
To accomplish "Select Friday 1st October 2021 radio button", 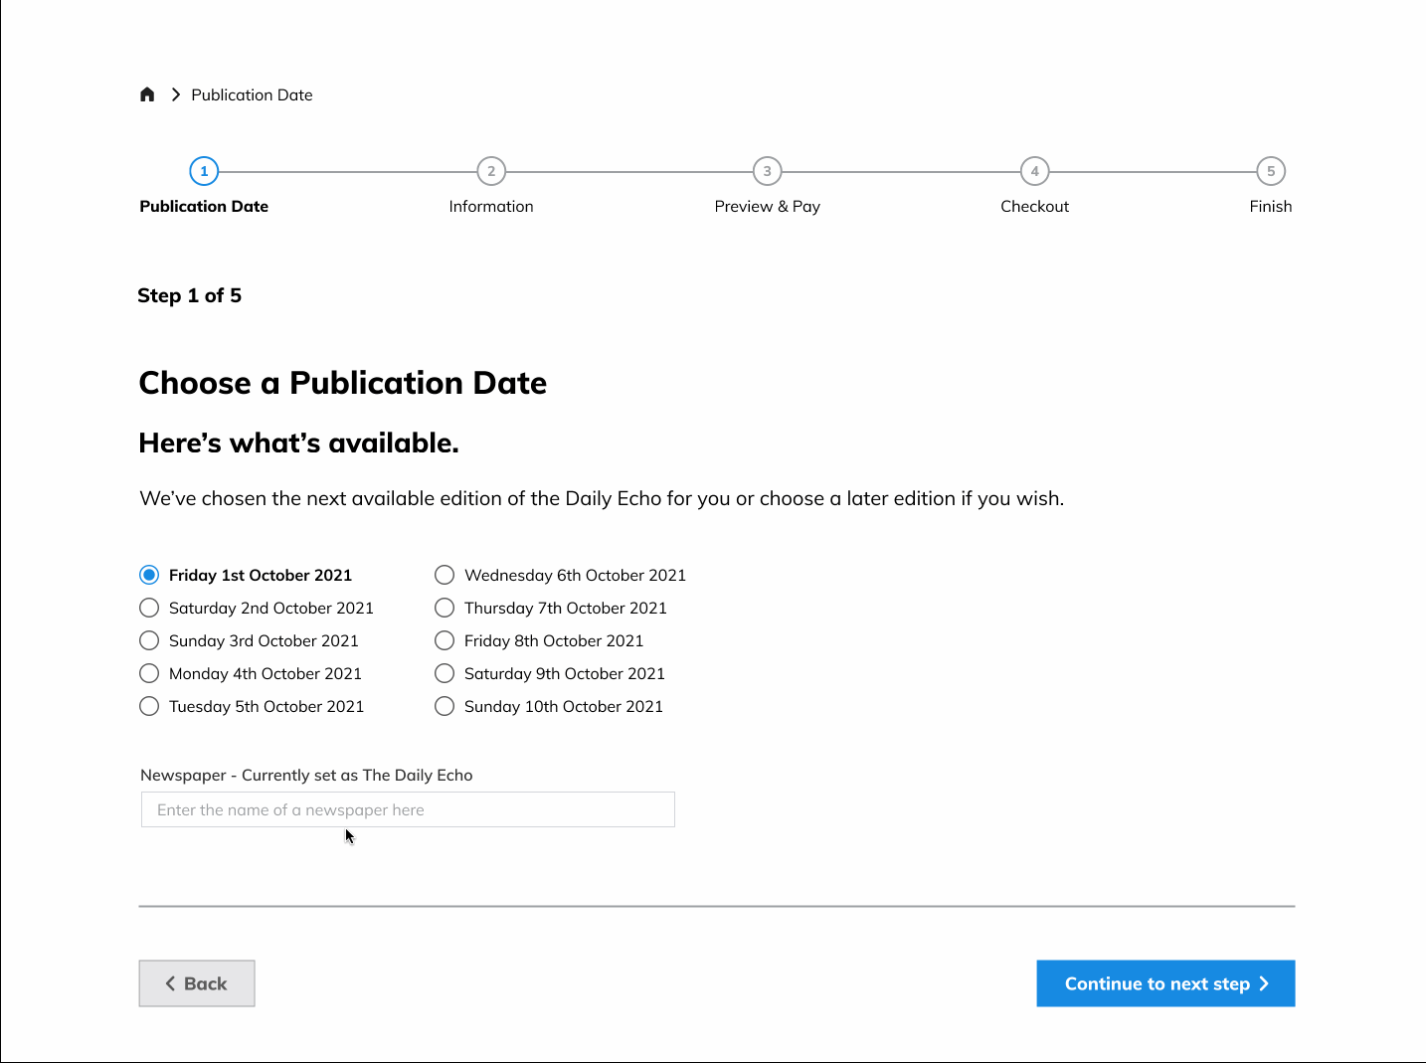I will [x=149, y=575].
